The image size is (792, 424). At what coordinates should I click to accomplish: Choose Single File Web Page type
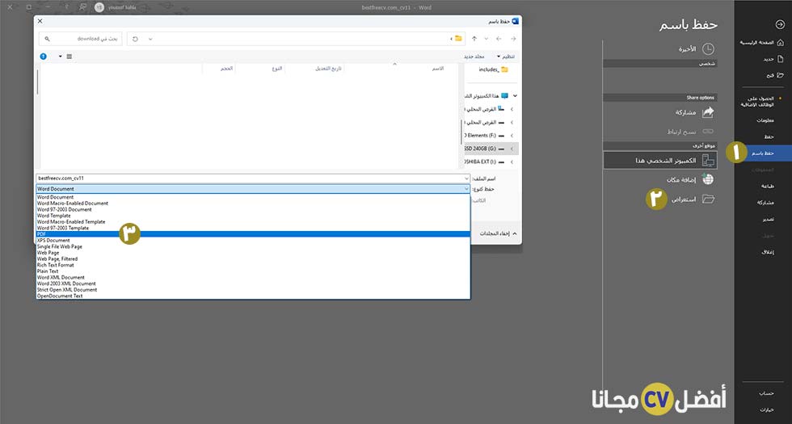click(x=253, y=246)
